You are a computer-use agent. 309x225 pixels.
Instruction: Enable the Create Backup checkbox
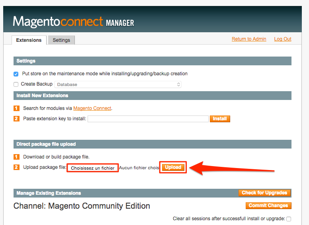click(16, 84)
